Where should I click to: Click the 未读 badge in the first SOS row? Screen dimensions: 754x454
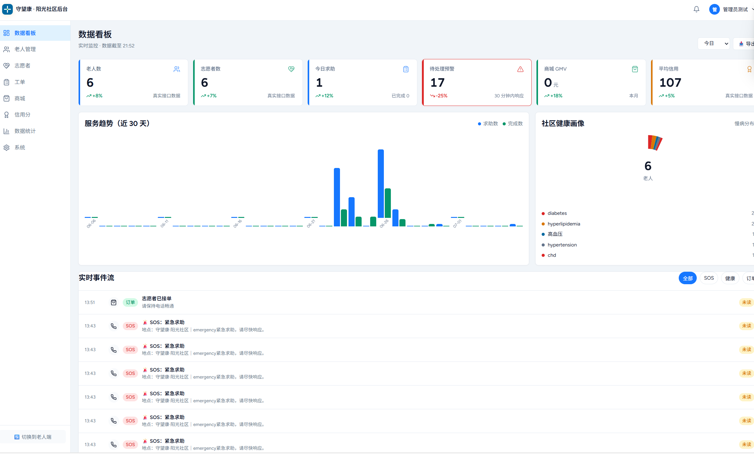pos(746,326)
